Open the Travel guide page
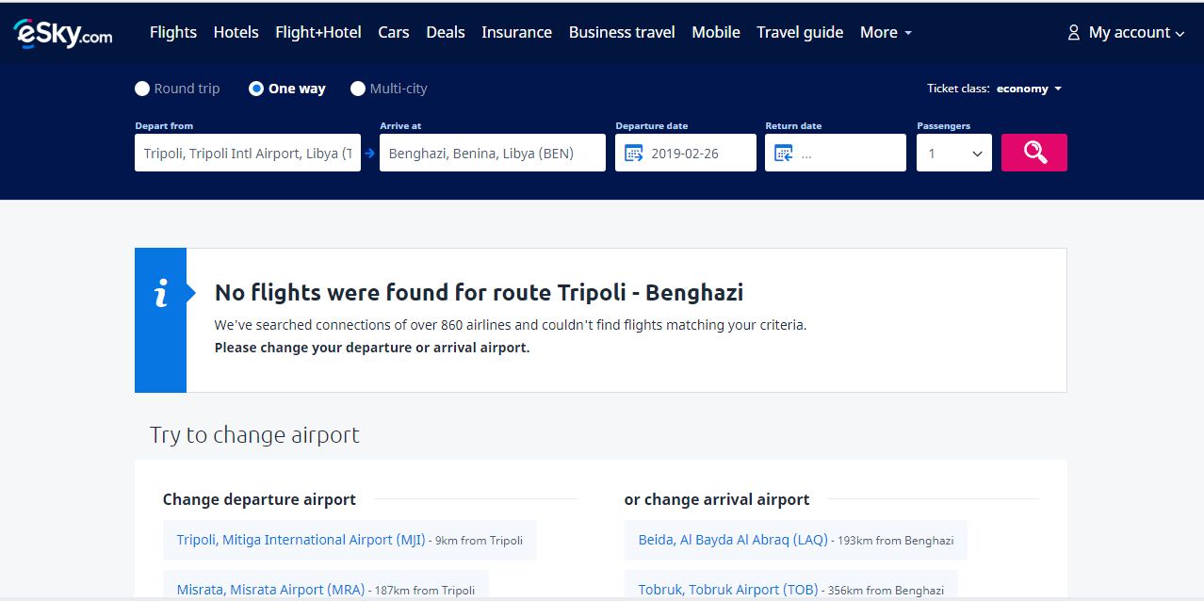 click(799, 32)
